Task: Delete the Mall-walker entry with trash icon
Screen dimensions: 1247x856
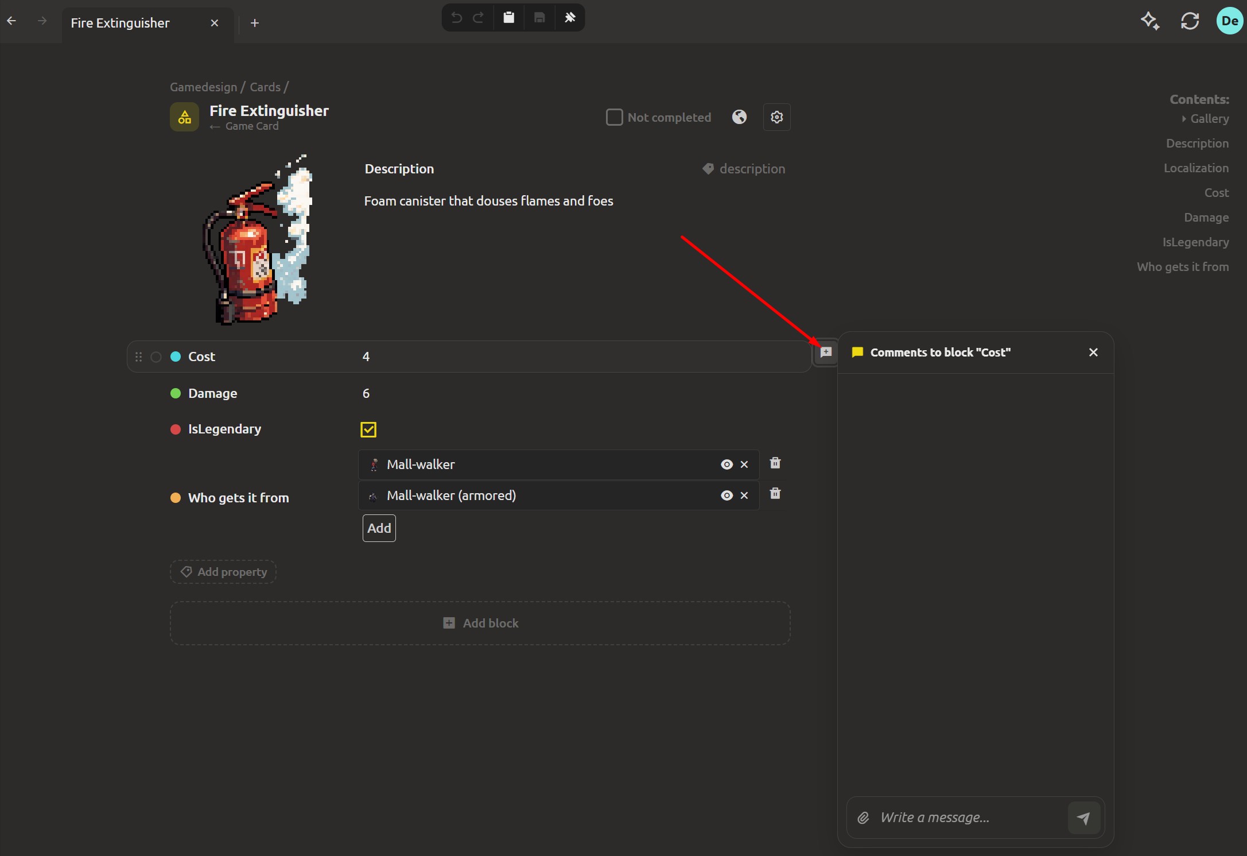Action: click(775, 463)
